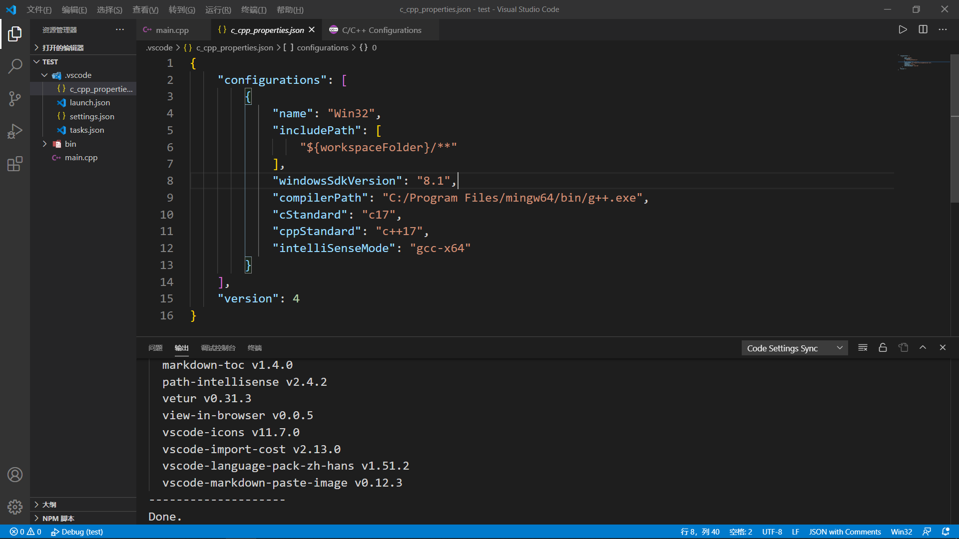Screen dimensions: 959x539
Task: Close the bottom output panel
Action: click(x=943, y=348)
